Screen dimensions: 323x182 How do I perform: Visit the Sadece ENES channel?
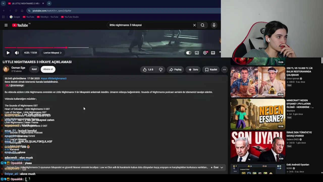click(293, 139)
